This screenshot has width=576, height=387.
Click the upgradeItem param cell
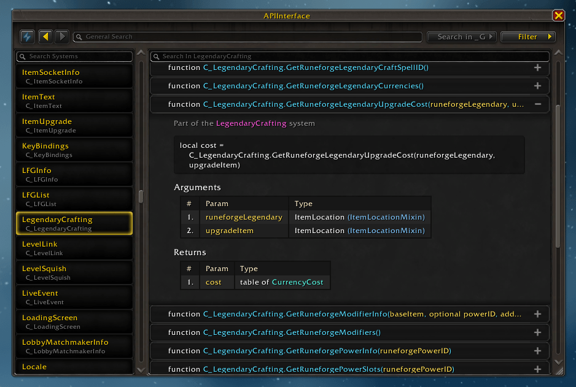click(x=244, y=231)
